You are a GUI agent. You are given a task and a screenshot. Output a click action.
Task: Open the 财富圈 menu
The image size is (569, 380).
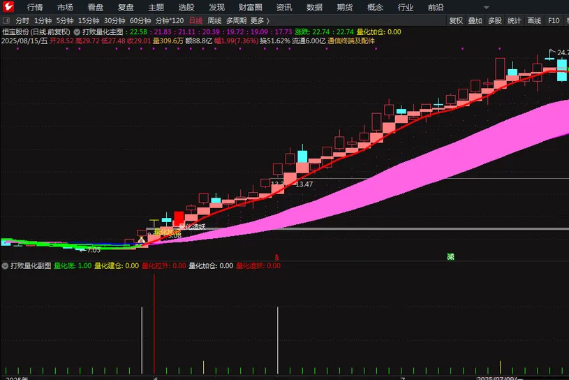point(250,7)
